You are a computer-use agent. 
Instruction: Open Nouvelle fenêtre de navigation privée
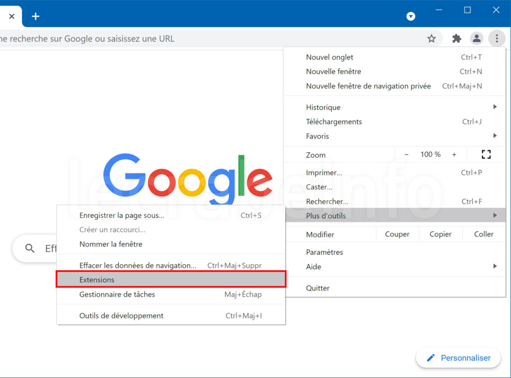(x=395, y=86)
